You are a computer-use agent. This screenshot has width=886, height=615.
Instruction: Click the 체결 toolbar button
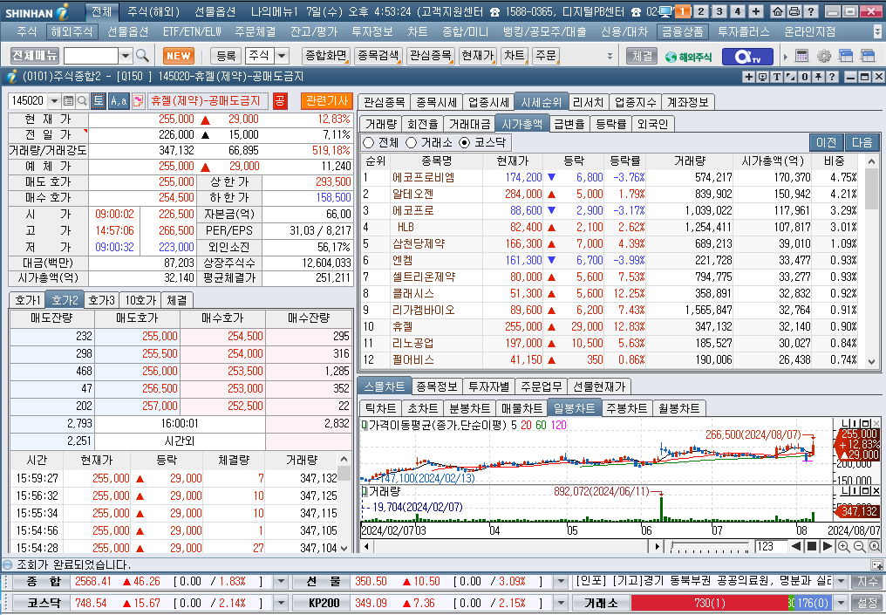click(x=642, y=56)
